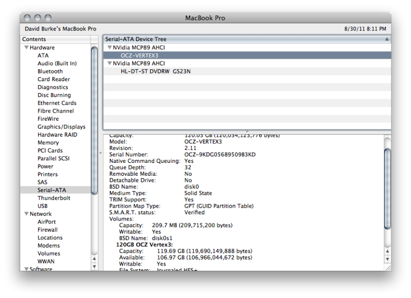Click sidebar scrollbar up arrow
411x298 pixels.
click(95, 258)
